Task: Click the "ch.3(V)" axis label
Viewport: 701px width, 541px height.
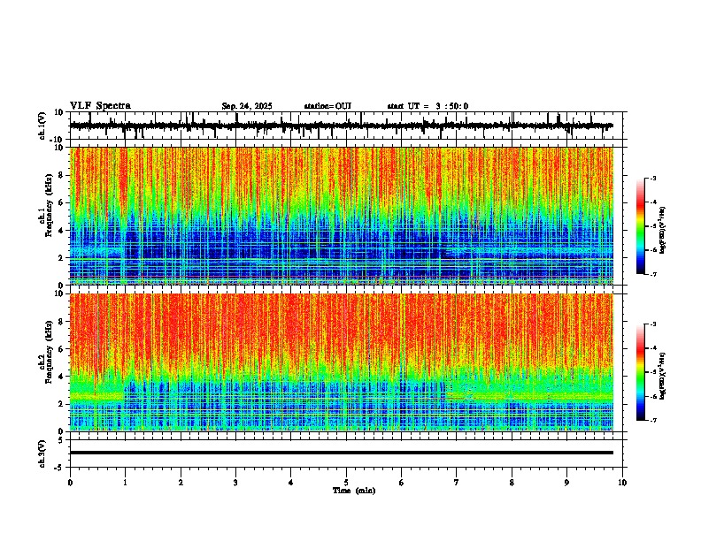Action: click(42, 453)
